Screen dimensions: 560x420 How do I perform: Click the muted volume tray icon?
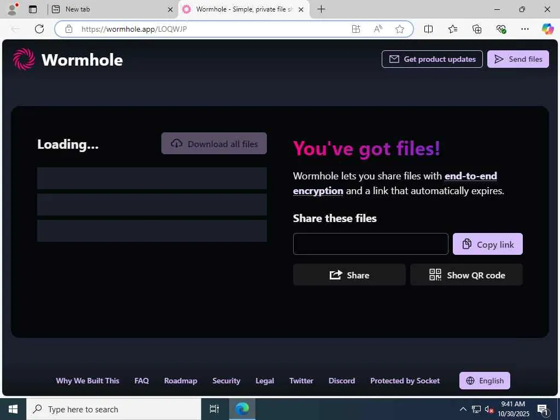pos(489,409)
